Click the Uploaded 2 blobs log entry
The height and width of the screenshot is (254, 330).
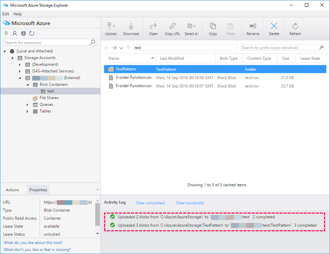(x=192, y=217)
